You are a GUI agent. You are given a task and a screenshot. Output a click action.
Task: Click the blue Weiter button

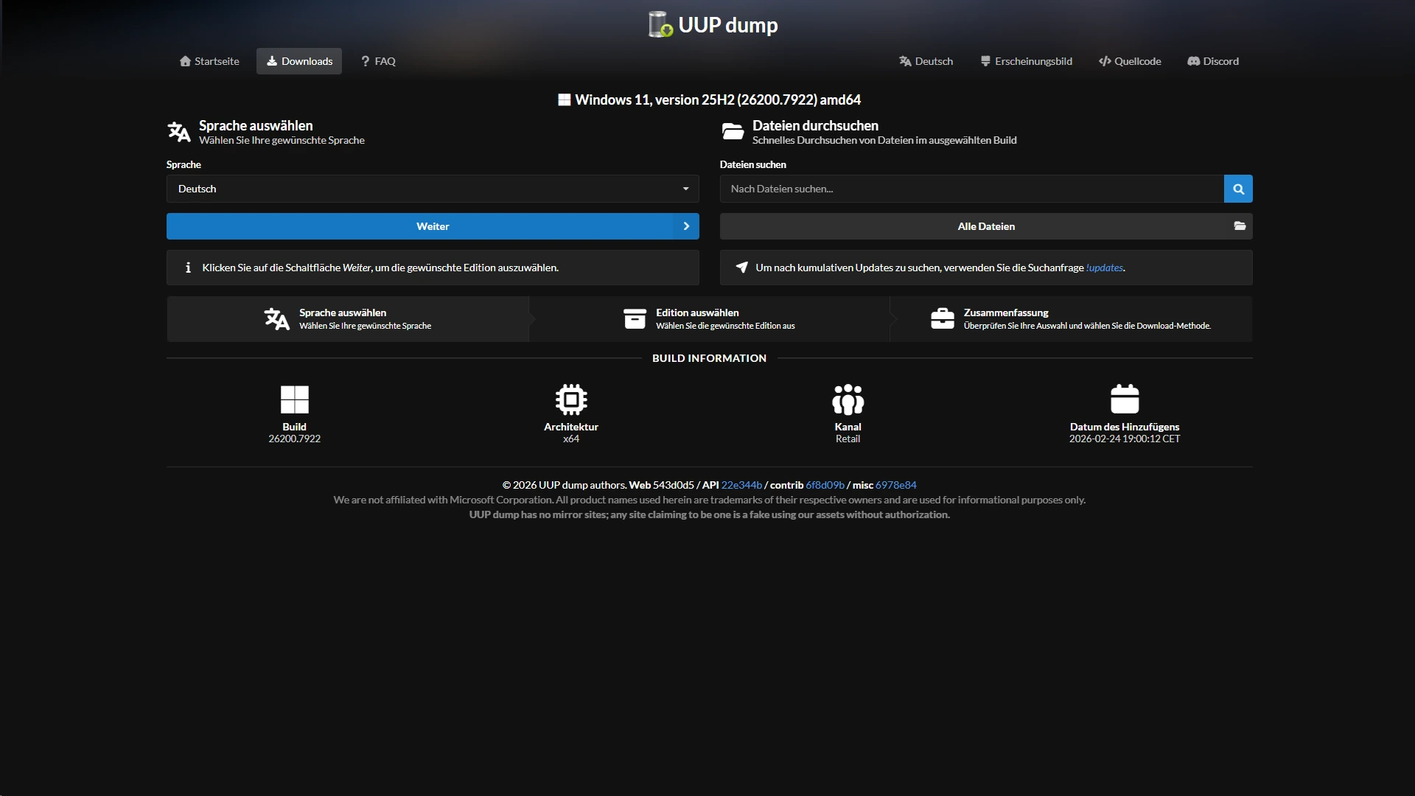point(433,226)
